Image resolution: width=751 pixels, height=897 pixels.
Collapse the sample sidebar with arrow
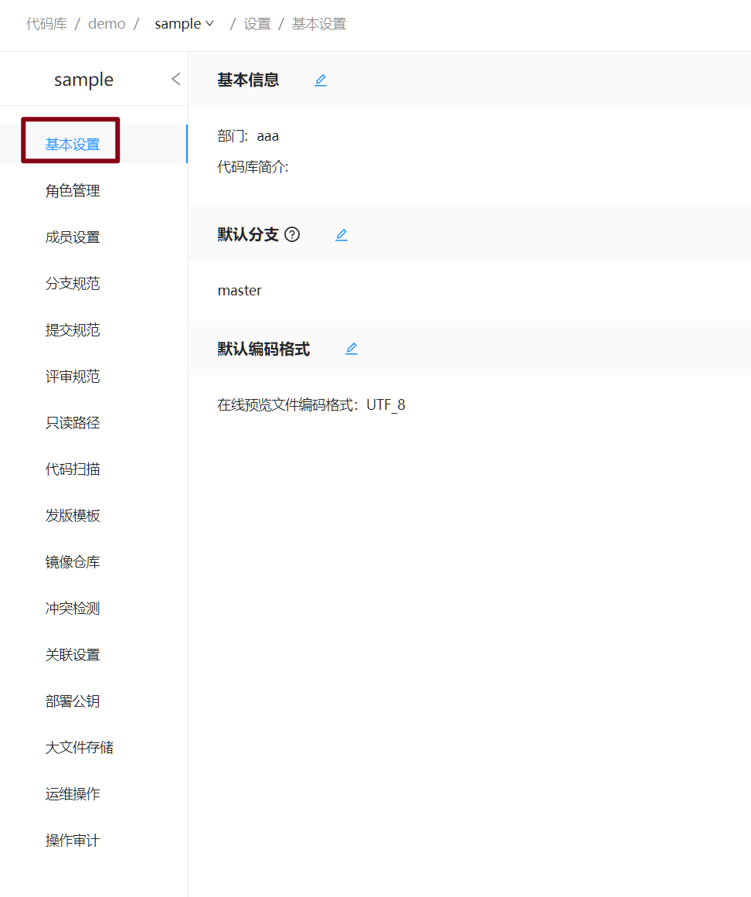pos(175,79)
